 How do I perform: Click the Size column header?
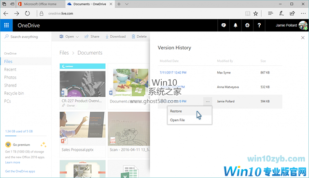[x=263, y=61]
